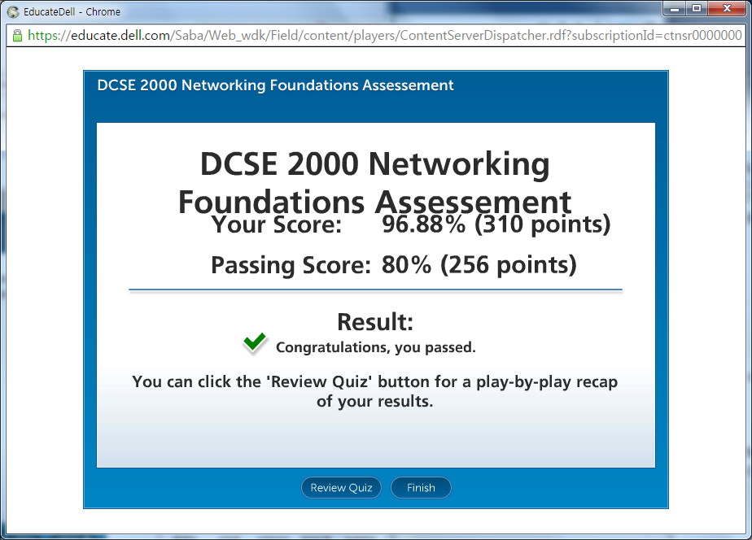Click the Chrome icon in title bar
This screenshot has width=752, height=540.
pos(12,11)
